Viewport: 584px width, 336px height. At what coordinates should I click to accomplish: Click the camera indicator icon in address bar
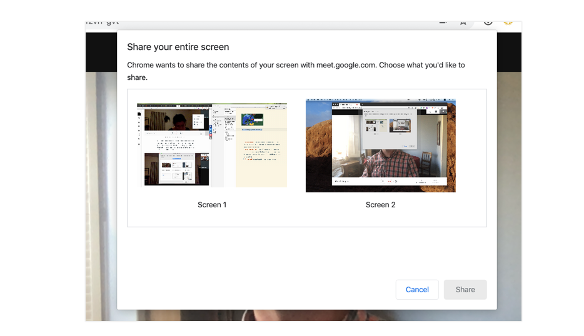click(x=443, y=22)
